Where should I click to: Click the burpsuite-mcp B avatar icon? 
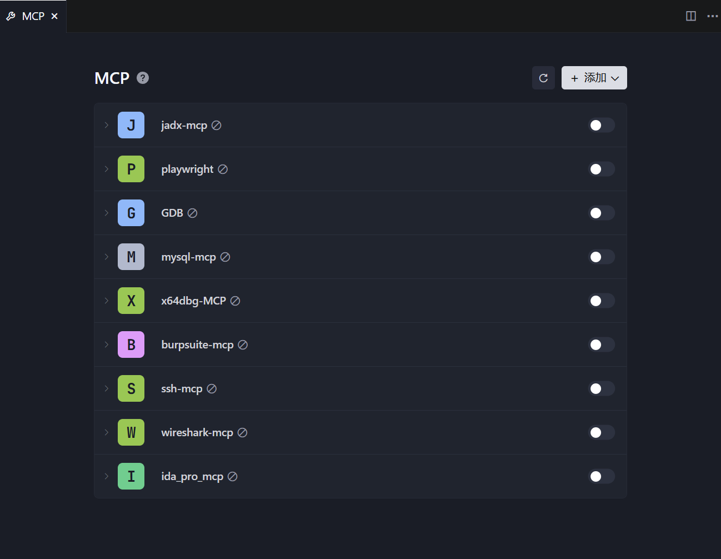(131, 345)
